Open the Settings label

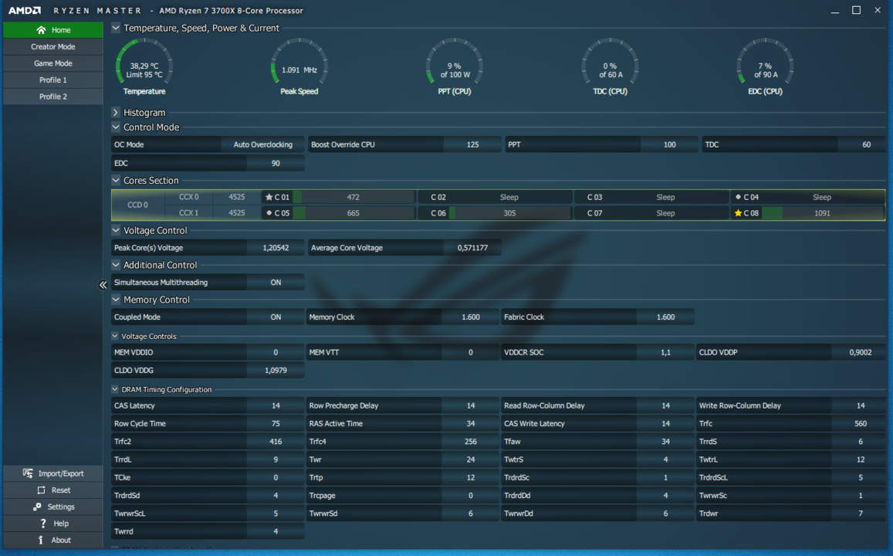pos(61,507)
